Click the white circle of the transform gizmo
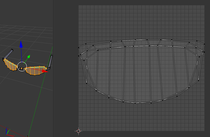This screenshot has height=137, width=210. [x=22, y=66]
